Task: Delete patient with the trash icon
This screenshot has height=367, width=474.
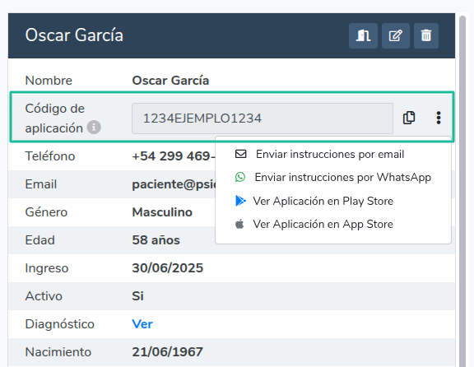Action: point(426,35)
